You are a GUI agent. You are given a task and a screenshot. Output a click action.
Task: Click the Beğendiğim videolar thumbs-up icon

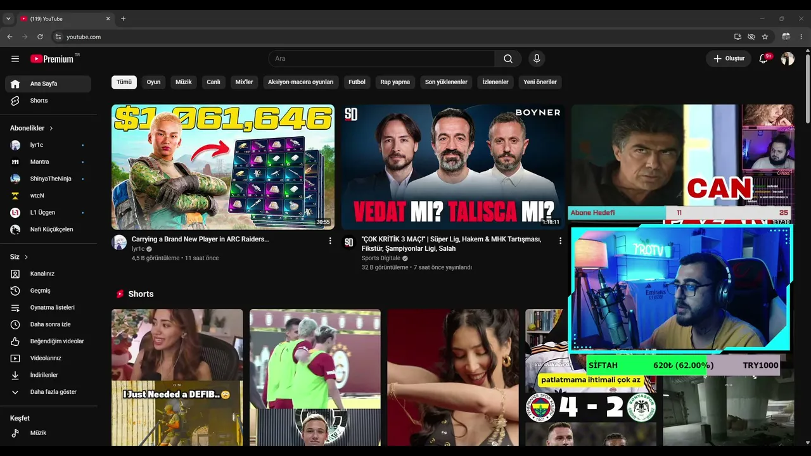click(15, 341)
